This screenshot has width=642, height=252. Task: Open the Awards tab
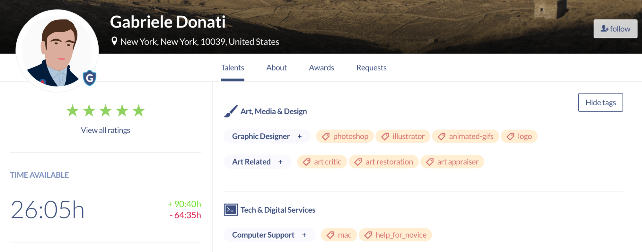coord(321,68)
